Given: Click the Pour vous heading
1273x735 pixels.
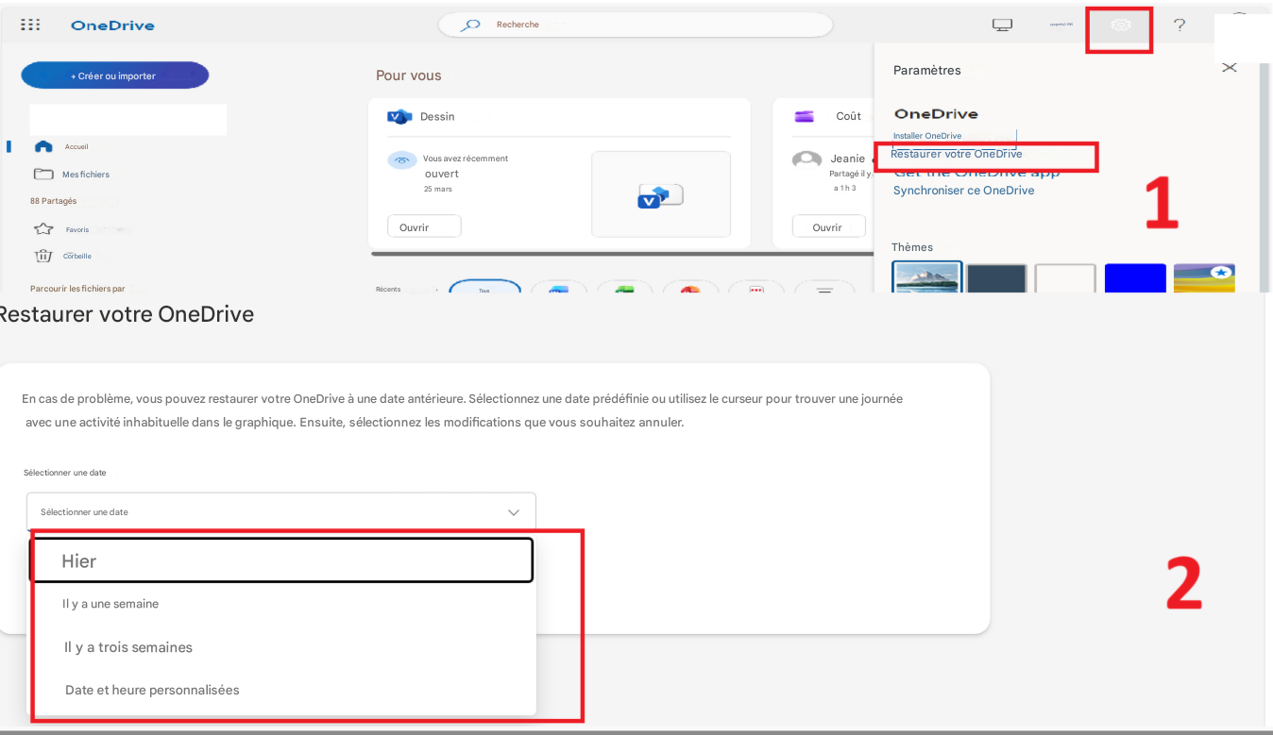Looking at the screenshot, I should [409, 75].
